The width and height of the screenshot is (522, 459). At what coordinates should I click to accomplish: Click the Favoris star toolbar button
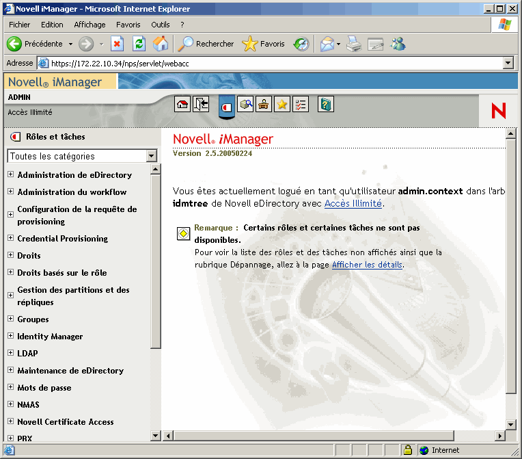(263, 44)
